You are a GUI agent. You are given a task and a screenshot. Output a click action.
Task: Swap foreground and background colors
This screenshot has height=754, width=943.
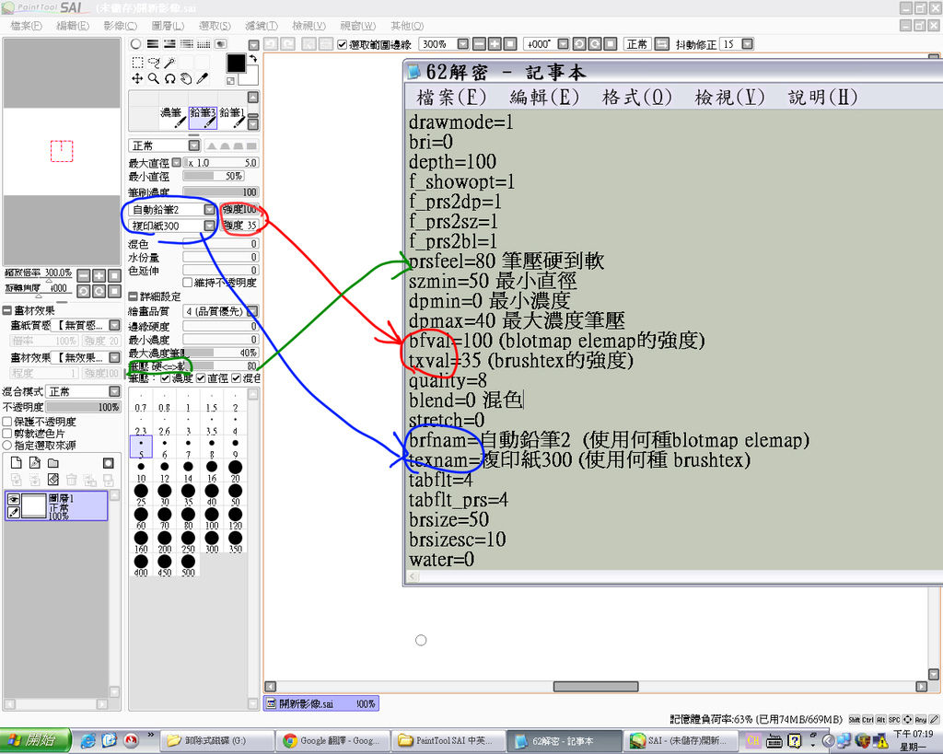(253, 58)
